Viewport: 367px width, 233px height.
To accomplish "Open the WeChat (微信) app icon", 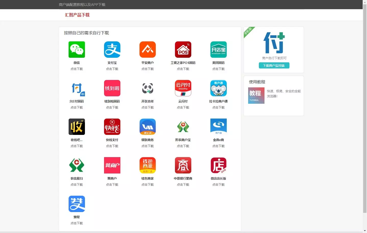I will tap(77, 50).
